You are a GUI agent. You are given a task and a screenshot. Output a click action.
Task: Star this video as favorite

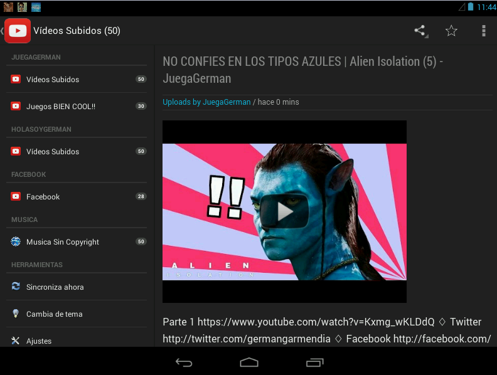(451, 31)
